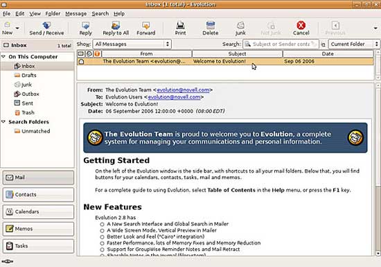Sort messages by From column header
Viewport: 381px width, 267px height.
[147, 53]
